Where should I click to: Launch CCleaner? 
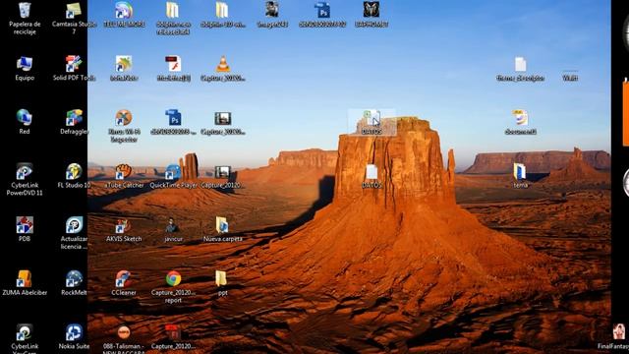124,279
